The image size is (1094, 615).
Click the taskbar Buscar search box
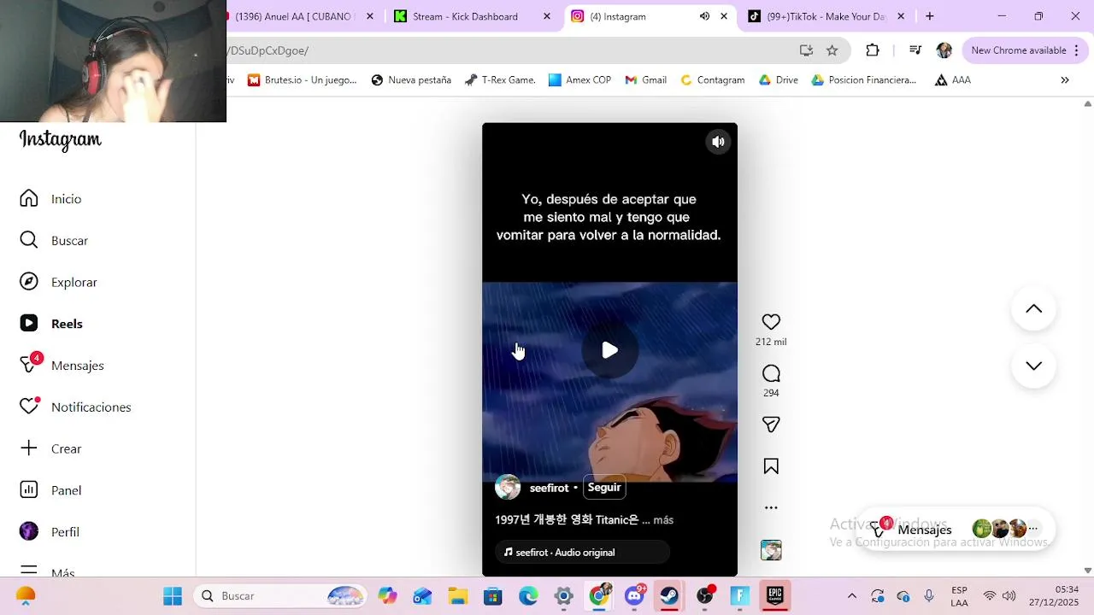coord(280,596)
